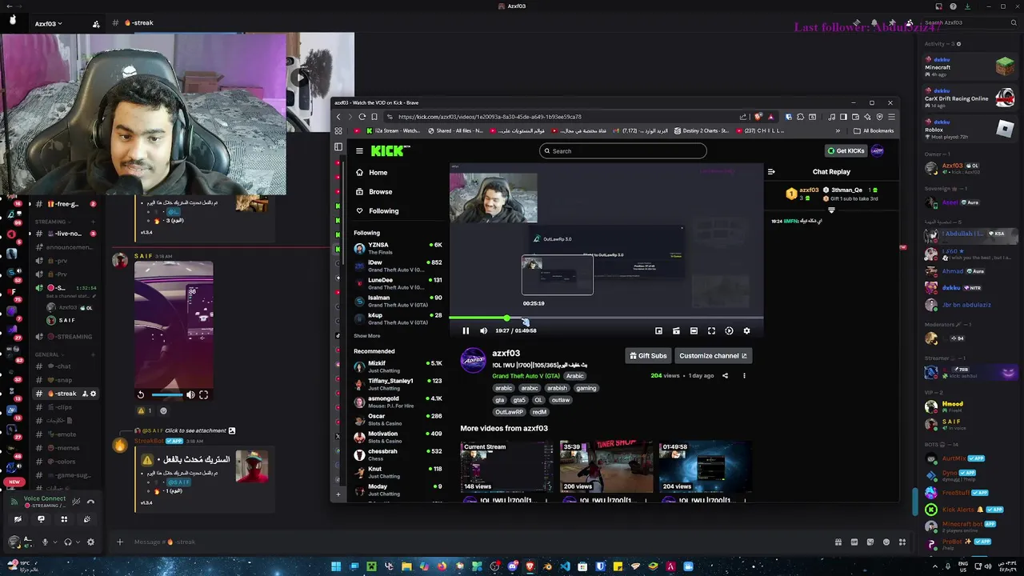This screenshot has height=576, width=1024.
Task: Click the Brave address bar URL
Action: tap(490, 117)
